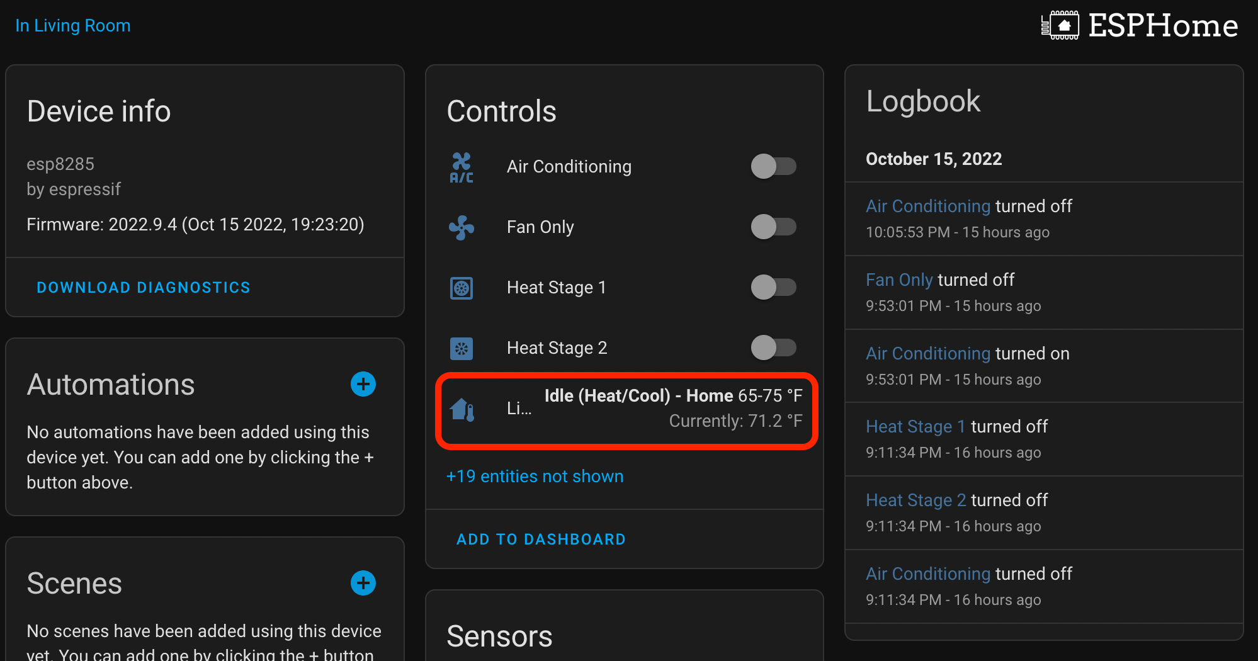Add a new scene via plus icon
This screenshot has height=661, width=1258.
(x=363, y=583)
